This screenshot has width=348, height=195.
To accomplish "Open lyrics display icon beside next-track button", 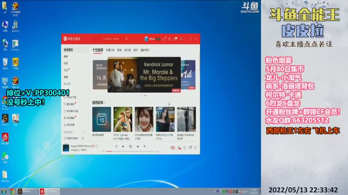I will [144, 146].
